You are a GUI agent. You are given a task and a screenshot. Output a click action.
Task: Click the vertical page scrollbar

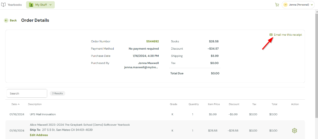pyautogui.click(x=316, y=65)
